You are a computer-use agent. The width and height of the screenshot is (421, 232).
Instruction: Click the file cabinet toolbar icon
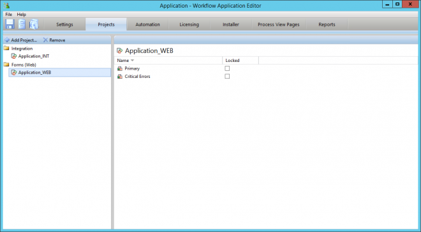pos(22,24)
